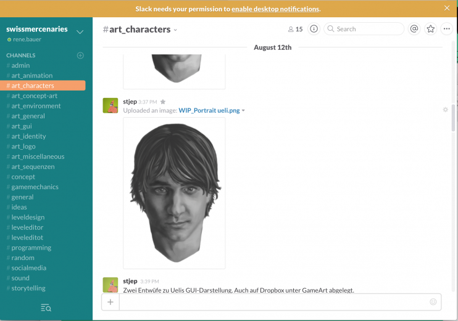
Task: View member list showing 15 members
Action: 296,29
